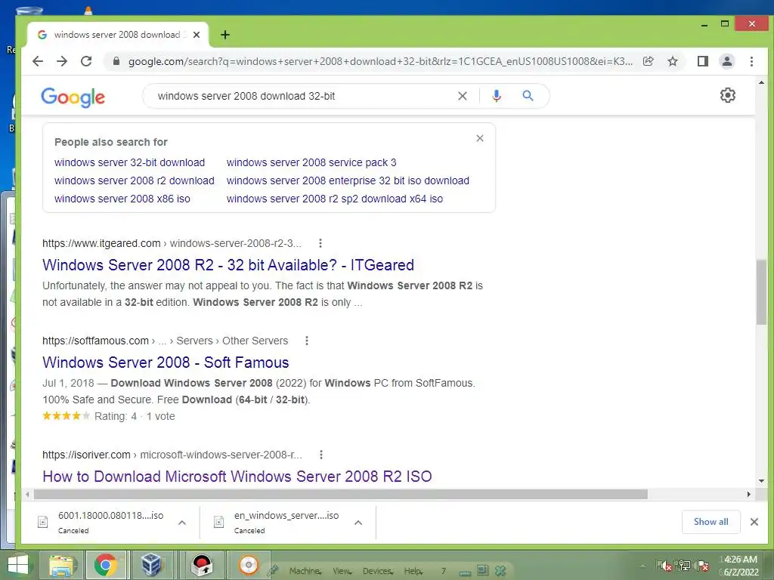Open the Chrome three-dot menu
The width and height of the screenshot is (774, 580).
point(751,61)
